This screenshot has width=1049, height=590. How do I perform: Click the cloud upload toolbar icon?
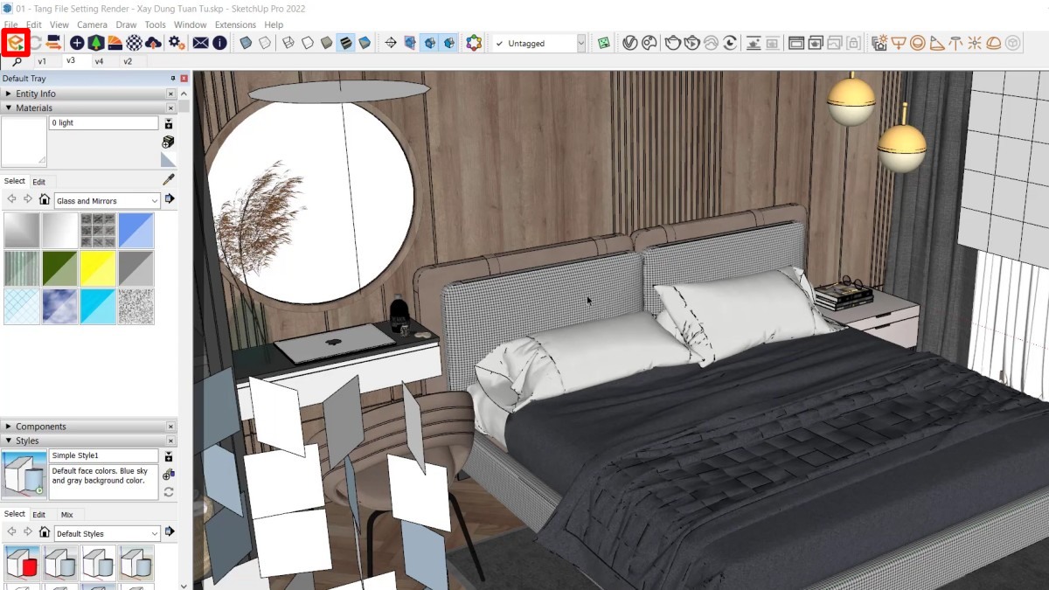coord(153,43)
